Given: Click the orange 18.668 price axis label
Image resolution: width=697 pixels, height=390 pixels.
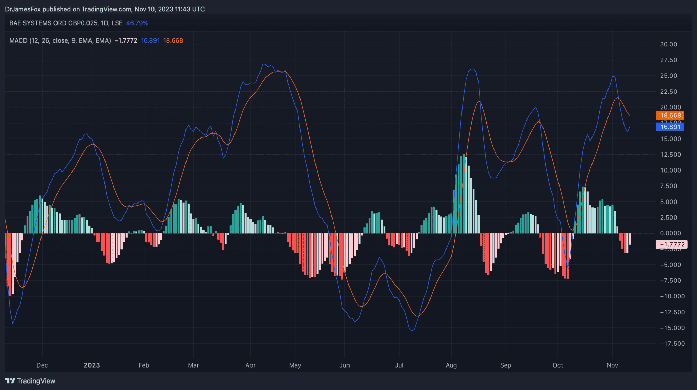Looking at the screenshot, I should [x=670, y=116].
